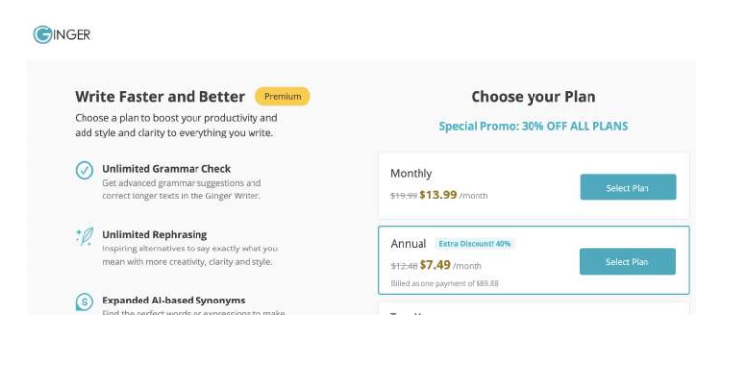Click the Unlimited Grammar Check checkmark icon
The image size is (729, 386).
click(84, 170)
